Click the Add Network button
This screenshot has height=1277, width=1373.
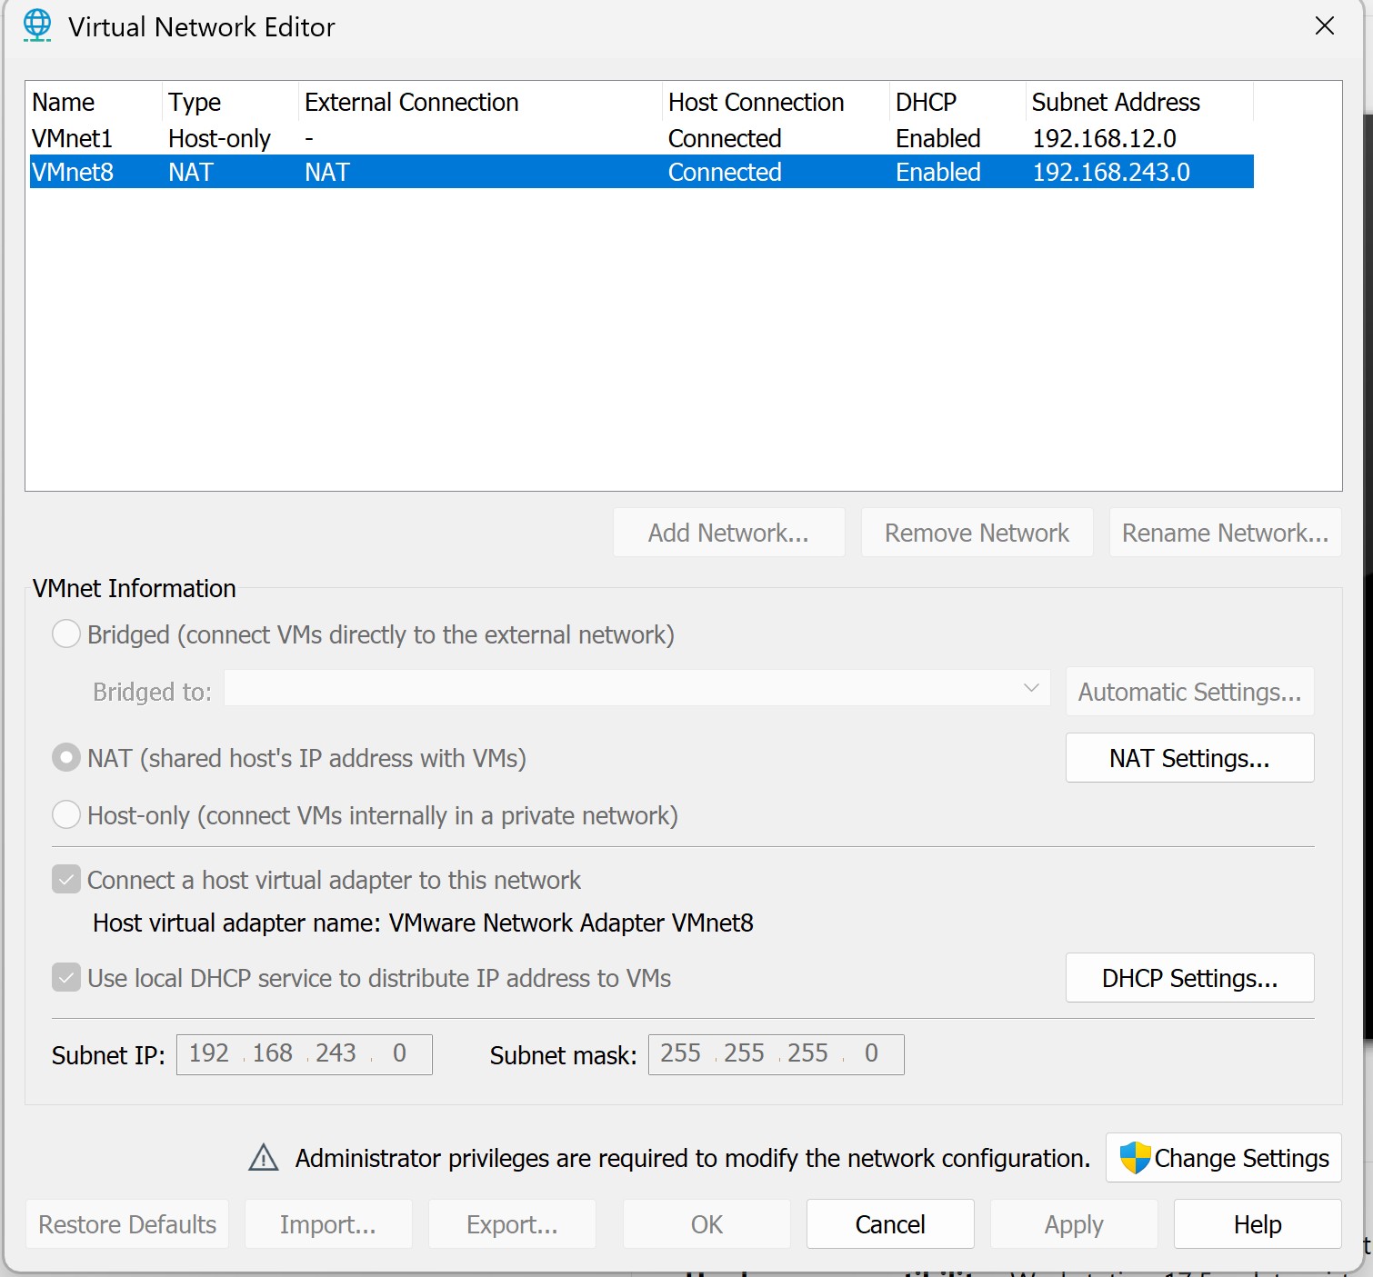click(x=728, y=533)
